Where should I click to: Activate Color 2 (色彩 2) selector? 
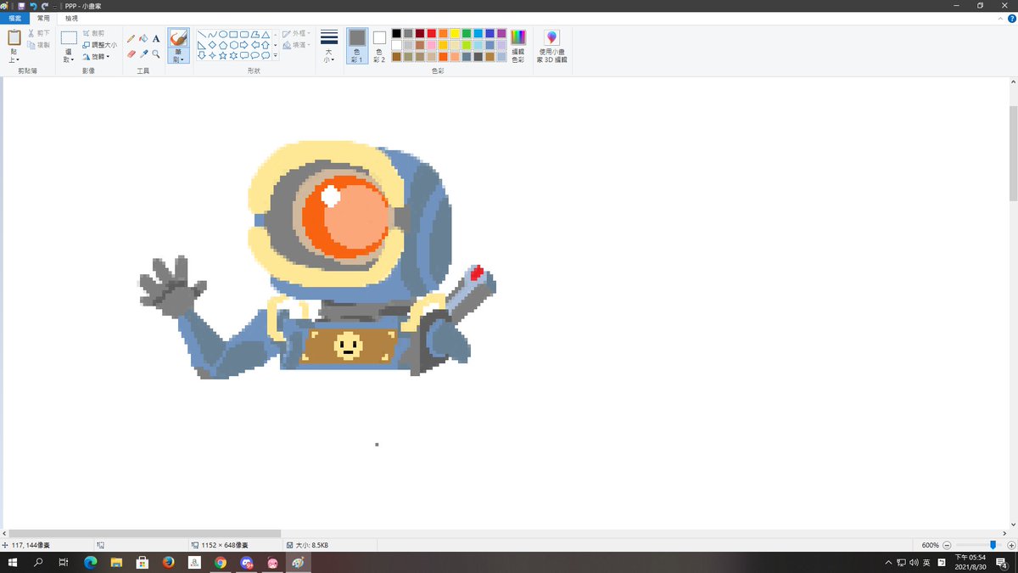[x=379, y=47]
